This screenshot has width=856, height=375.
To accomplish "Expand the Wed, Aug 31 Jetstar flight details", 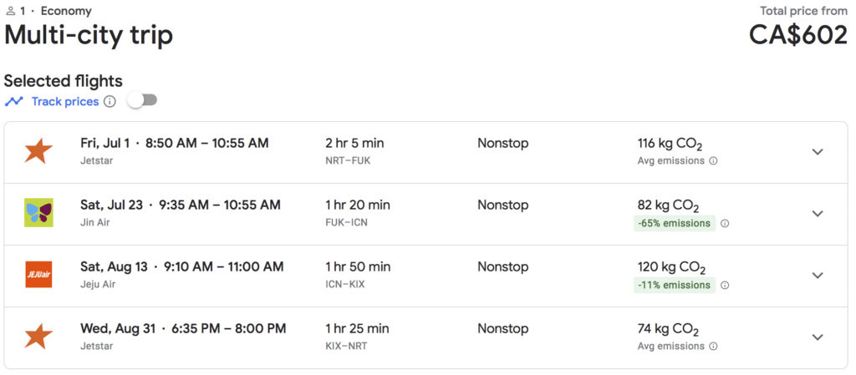I will 818,337.
